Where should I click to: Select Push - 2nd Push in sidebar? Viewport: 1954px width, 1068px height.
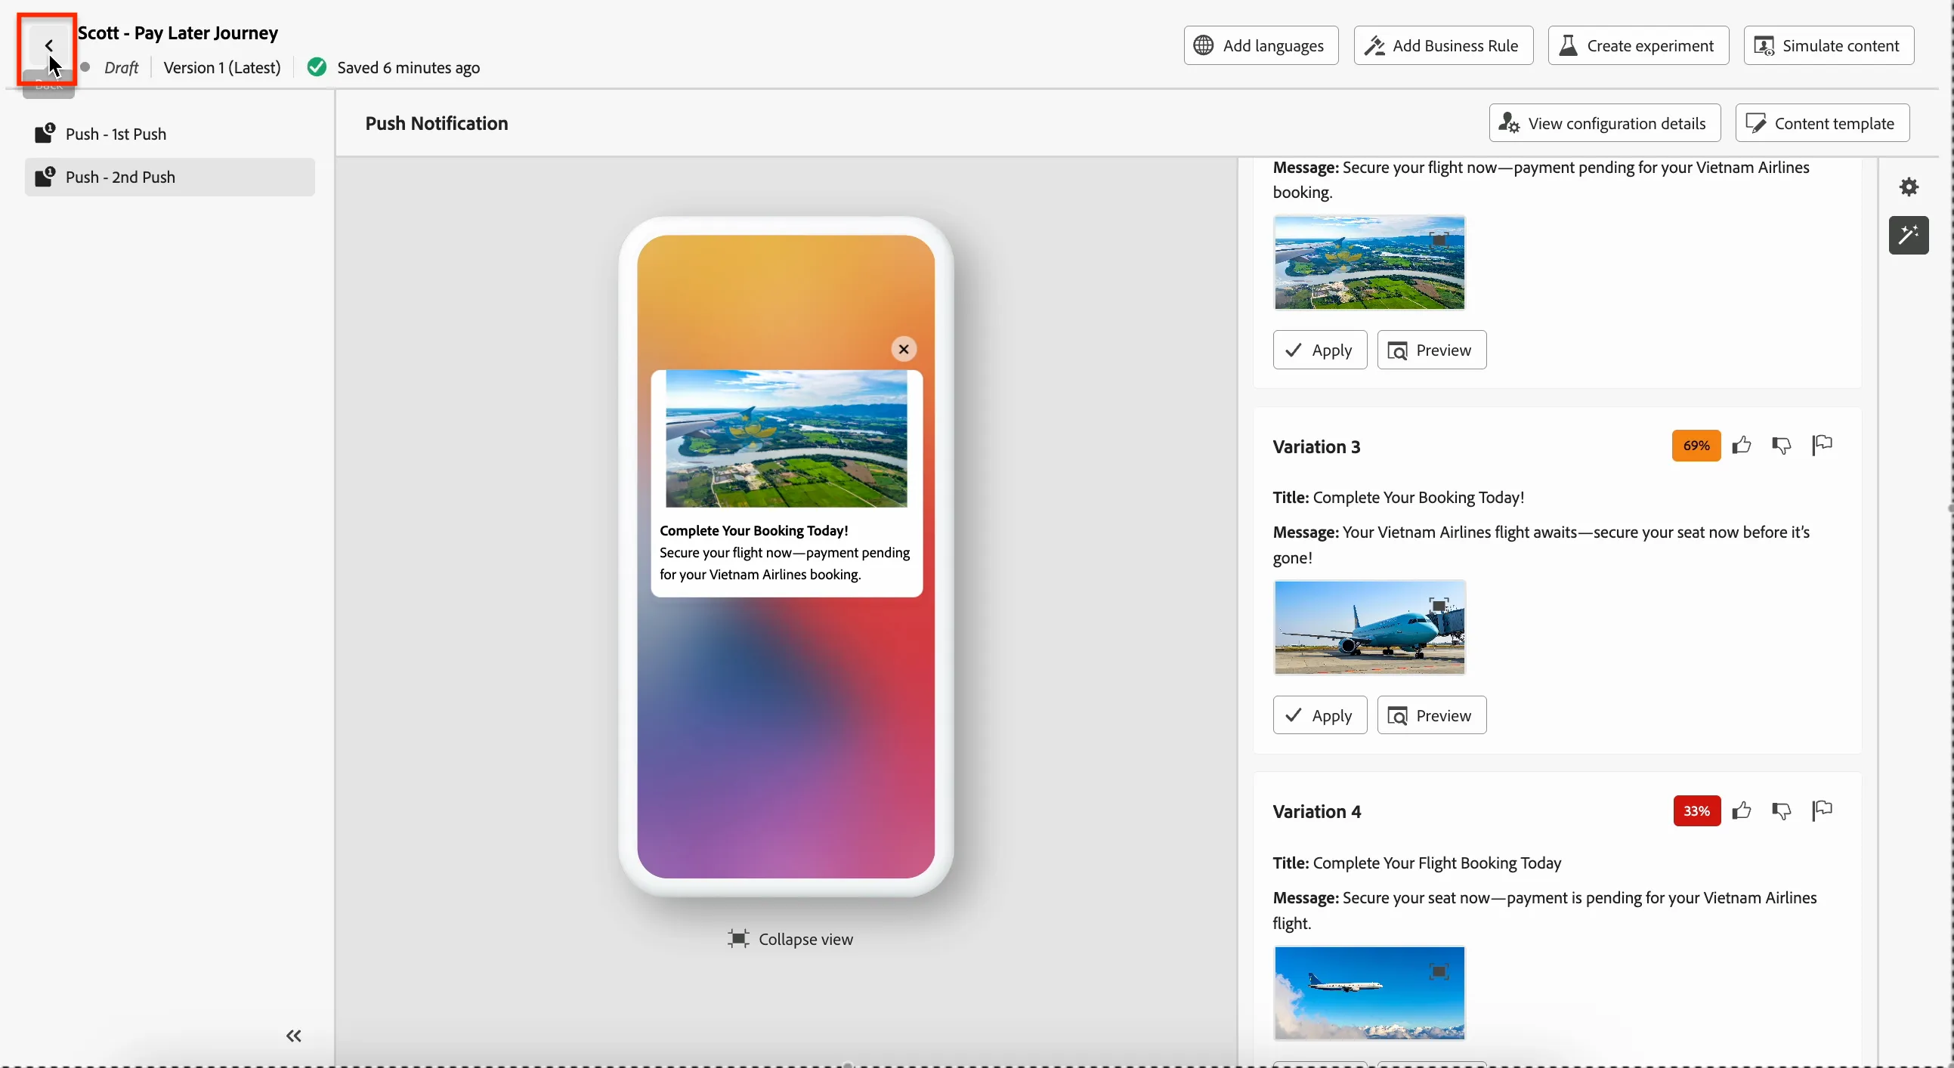(170, 177)
